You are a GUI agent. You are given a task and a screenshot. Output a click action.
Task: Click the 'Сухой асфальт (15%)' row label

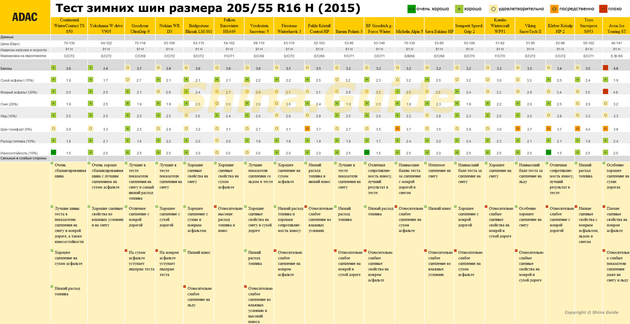pyautogui.click(x=17, y=81)
